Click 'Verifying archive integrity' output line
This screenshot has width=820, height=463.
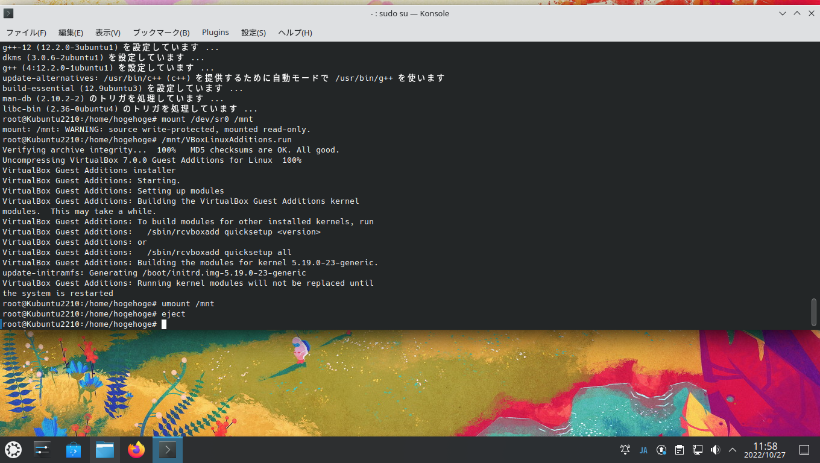pos(171,150)
